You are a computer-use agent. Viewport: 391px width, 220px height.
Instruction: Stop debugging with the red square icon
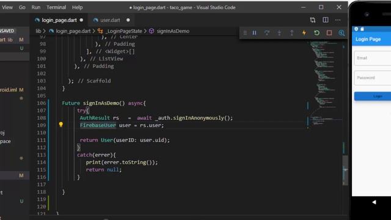click(329, 32)
